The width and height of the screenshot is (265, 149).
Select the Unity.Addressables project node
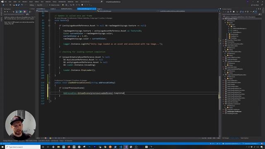click(x=232, y=46)
